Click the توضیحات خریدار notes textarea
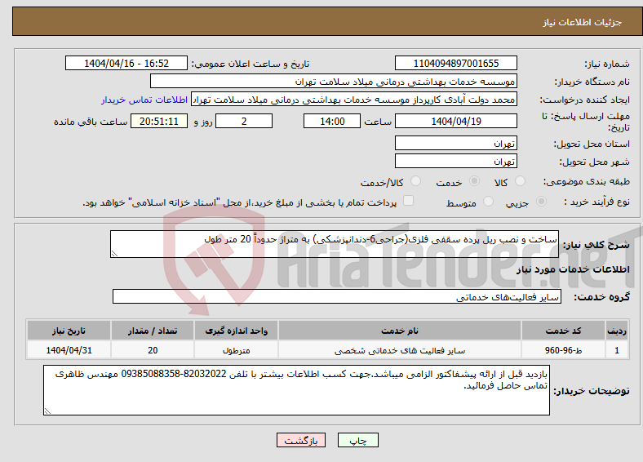Viewport: 643px width, 462px height. 296,390
